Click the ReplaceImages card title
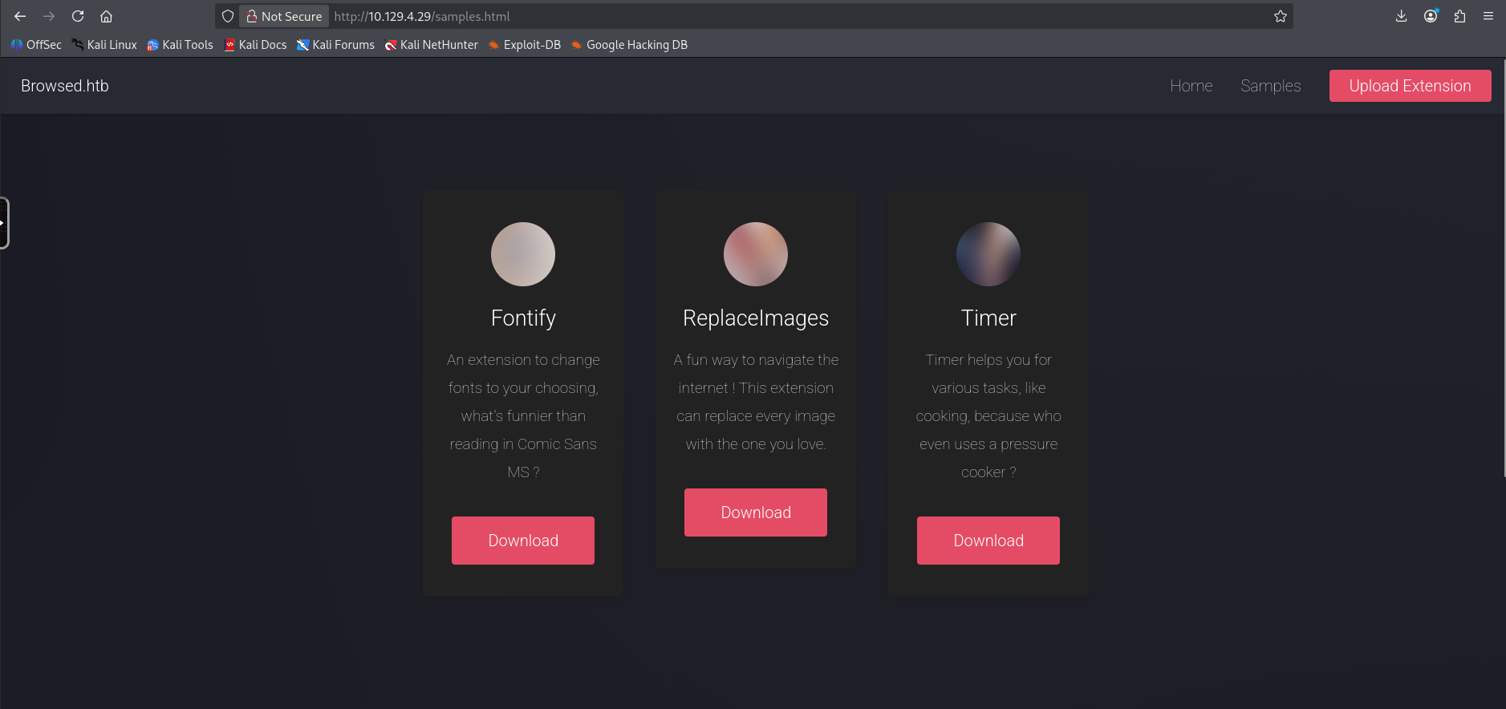1506x709 pixels. (x=756, y=318)
